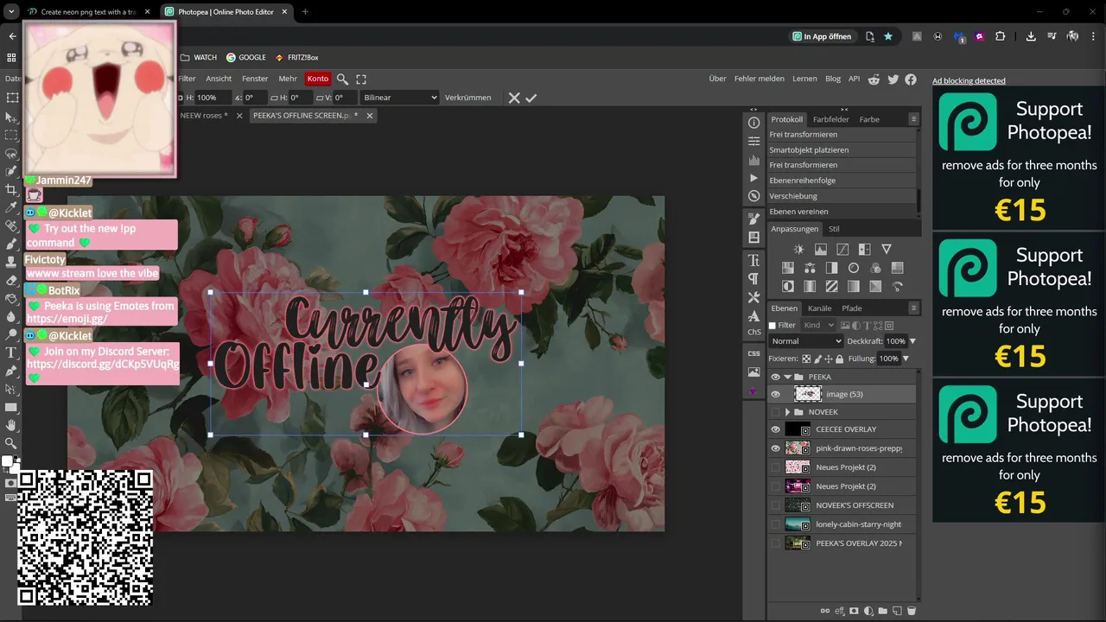Click the red Konto button

(318, 79)
